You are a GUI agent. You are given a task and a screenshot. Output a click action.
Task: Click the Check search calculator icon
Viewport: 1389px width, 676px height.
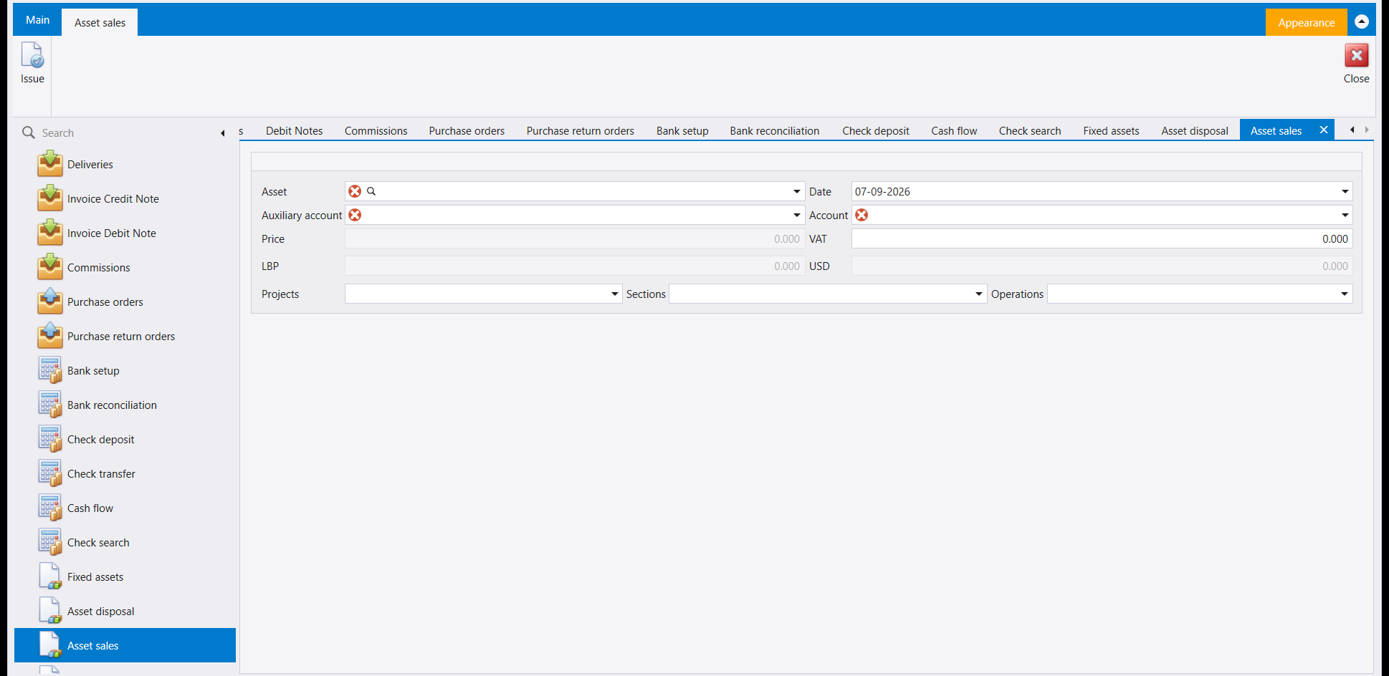pos(50,542)
